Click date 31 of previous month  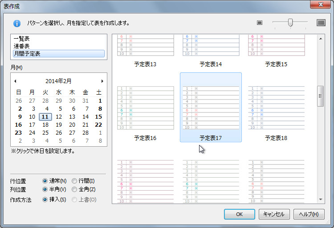click(x=86, y=101)
